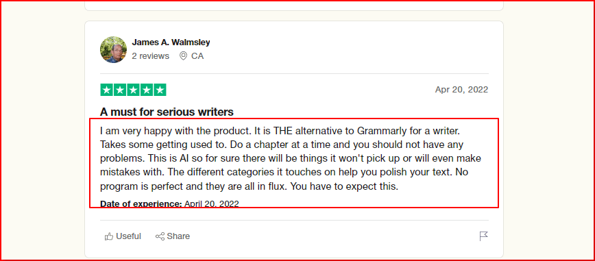Select the third green rating star
This screenshot has height=261, width=595.
click(x=133, y=90)
